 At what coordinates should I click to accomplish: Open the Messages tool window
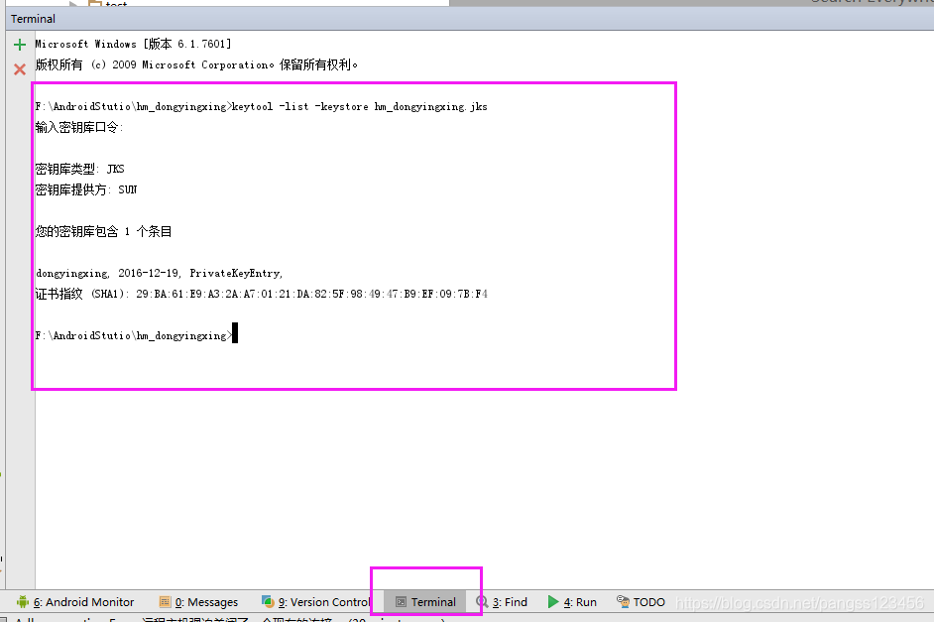coord(199,602)
